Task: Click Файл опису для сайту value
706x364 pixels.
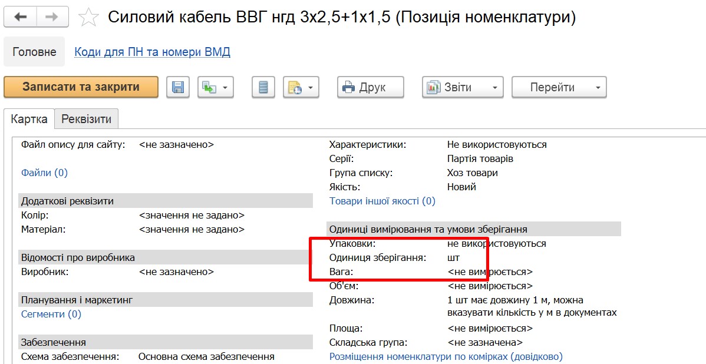Action: pyautogui.click(x=177, y=144)
